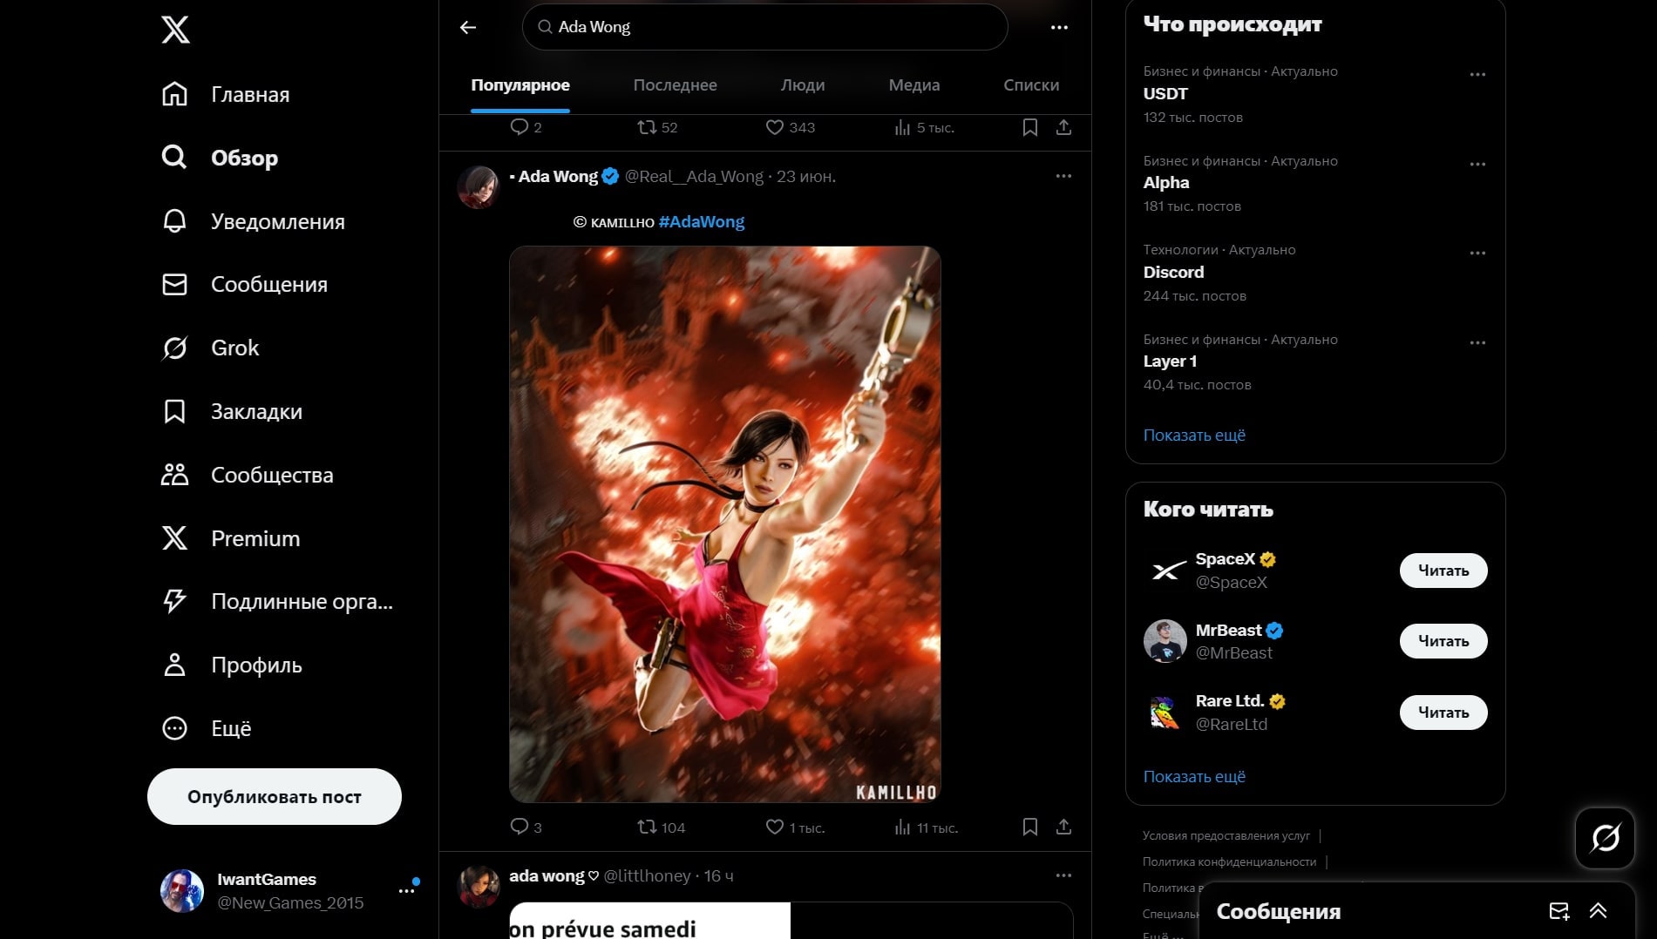
Task: Open Уведомления in the sidebar
Action: pyautogui.click(x=254, y=221)
